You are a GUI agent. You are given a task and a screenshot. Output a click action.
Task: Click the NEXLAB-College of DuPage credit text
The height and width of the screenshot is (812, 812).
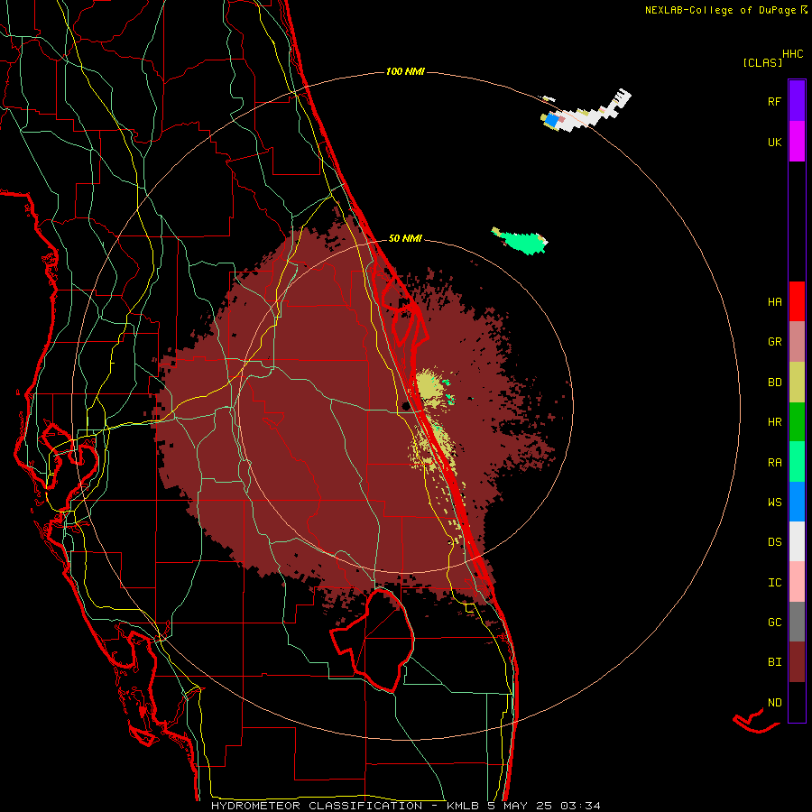click(724, 10)
